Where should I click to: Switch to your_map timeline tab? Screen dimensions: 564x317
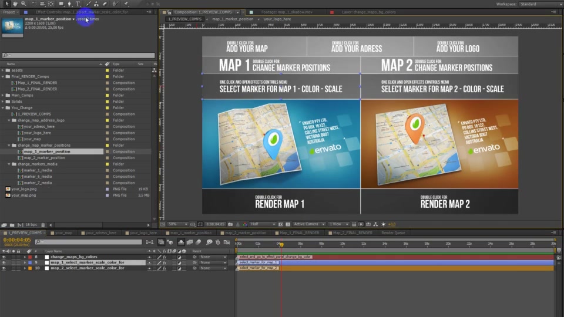63,233
